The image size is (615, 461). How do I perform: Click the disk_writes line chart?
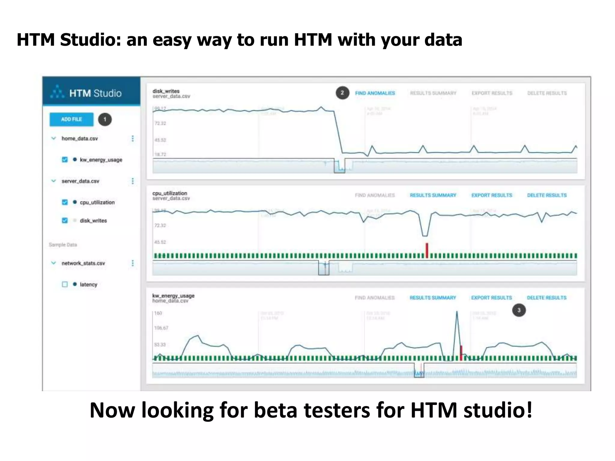pos(365,131)
